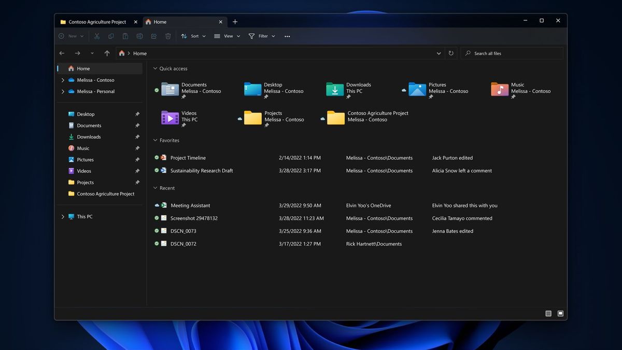
Task: Expand the address bar history dropdown
Action: pos(439,53)
